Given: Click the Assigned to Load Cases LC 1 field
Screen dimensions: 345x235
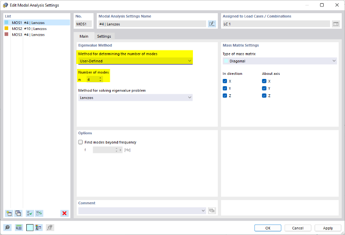Looking at the screenshot, I should pyautogui.click(x=276, y=24).
